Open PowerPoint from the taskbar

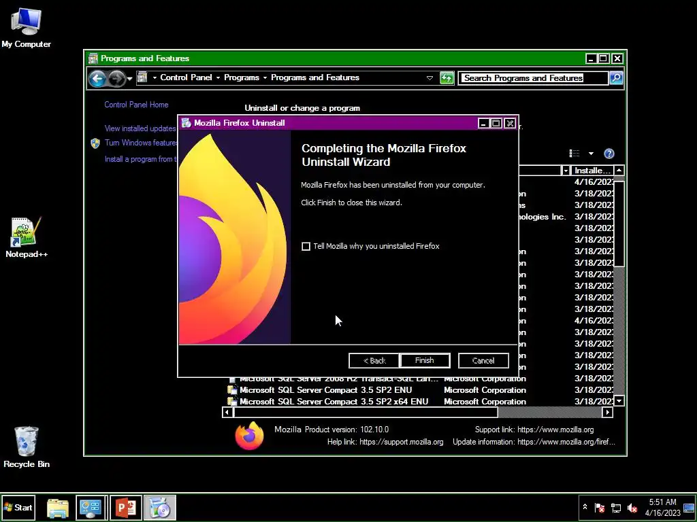(126, 508)
